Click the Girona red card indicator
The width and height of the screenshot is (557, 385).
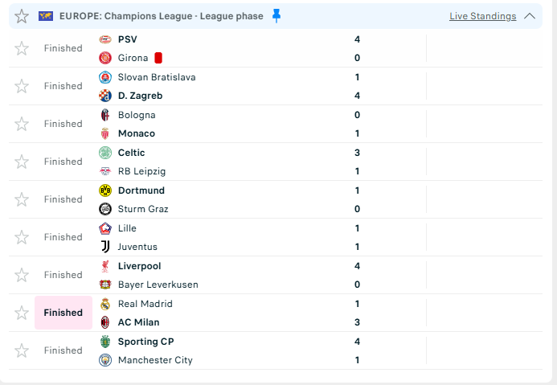coord(158,58)
